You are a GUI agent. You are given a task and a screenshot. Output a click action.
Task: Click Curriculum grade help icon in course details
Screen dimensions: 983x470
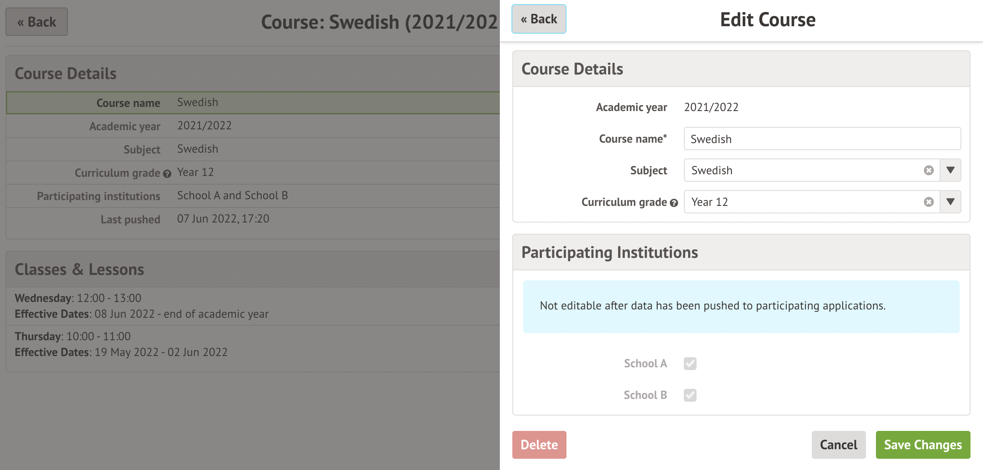coord(167,174)
